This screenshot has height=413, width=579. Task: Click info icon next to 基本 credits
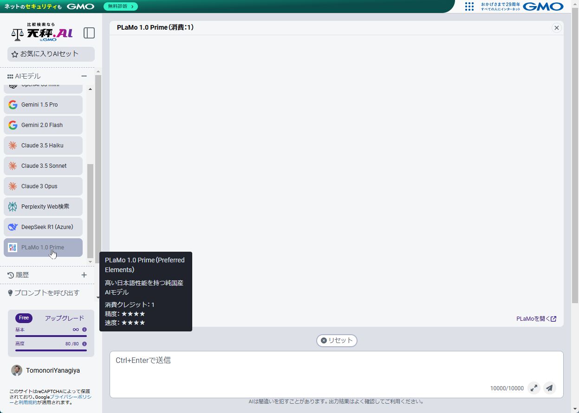(x=85, y=330)
